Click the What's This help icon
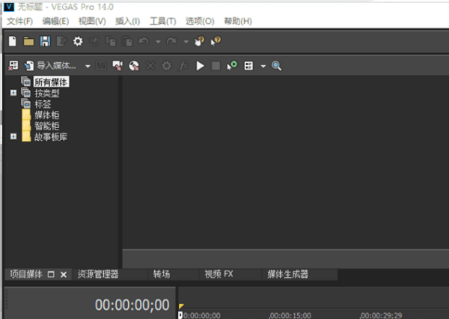 [x=216, y=40]
